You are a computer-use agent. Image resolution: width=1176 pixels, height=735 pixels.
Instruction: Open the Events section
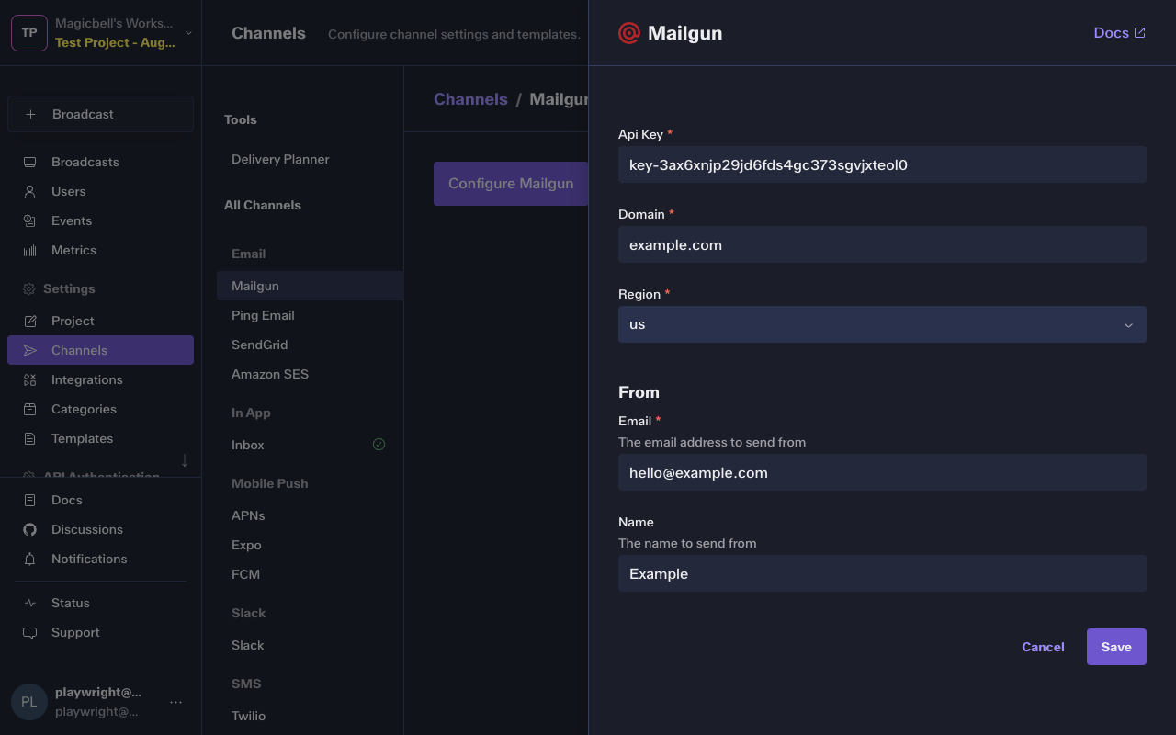[x=100, y=220]
